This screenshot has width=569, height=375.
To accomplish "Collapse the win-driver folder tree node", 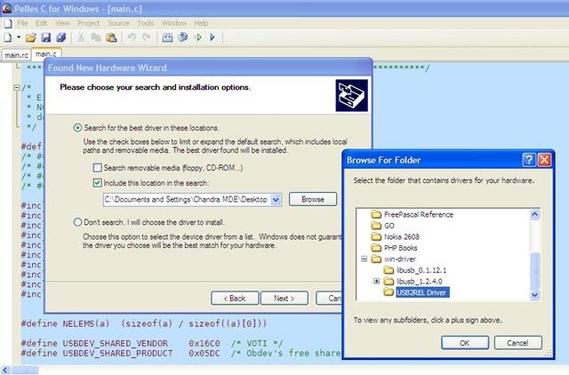I will (x=365, y=259).
